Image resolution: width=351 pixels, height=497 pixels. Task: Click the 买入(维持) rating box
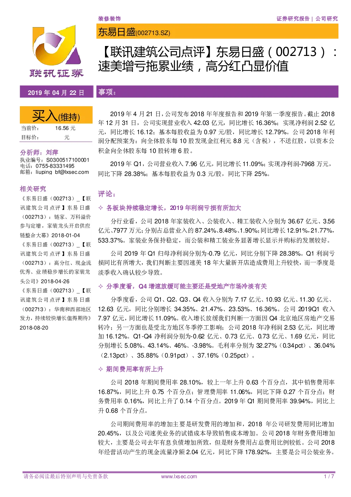56,115
